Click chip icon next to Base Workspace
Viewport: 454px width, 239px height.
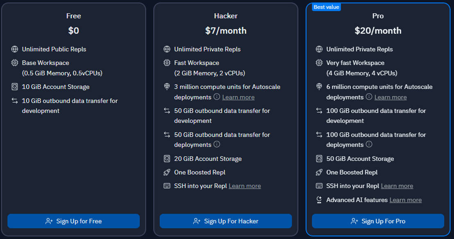(15, 63)
